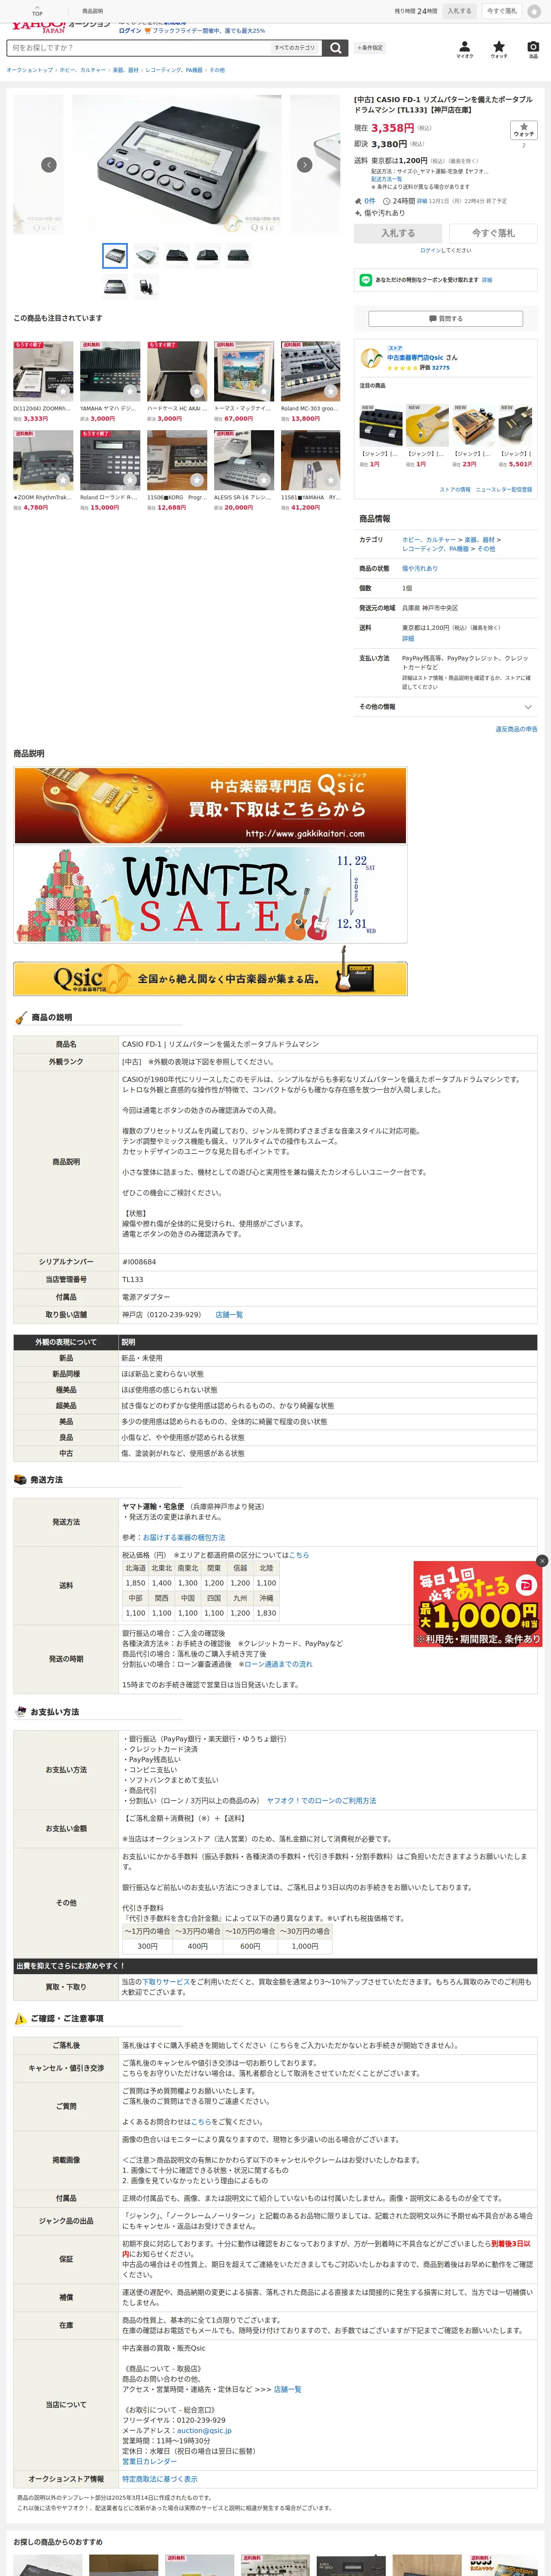Toggle watch star on the ハードケース item

tap(197, 391)
